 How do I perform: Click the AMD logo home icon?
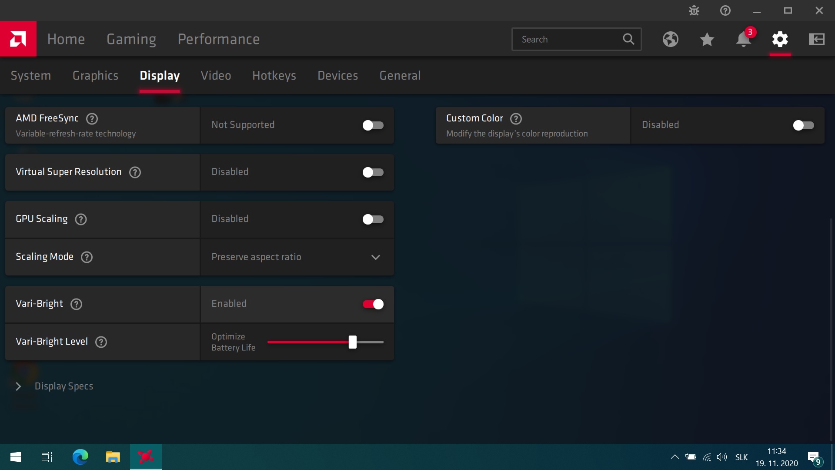pyautogui.click(x=18, y=39)
